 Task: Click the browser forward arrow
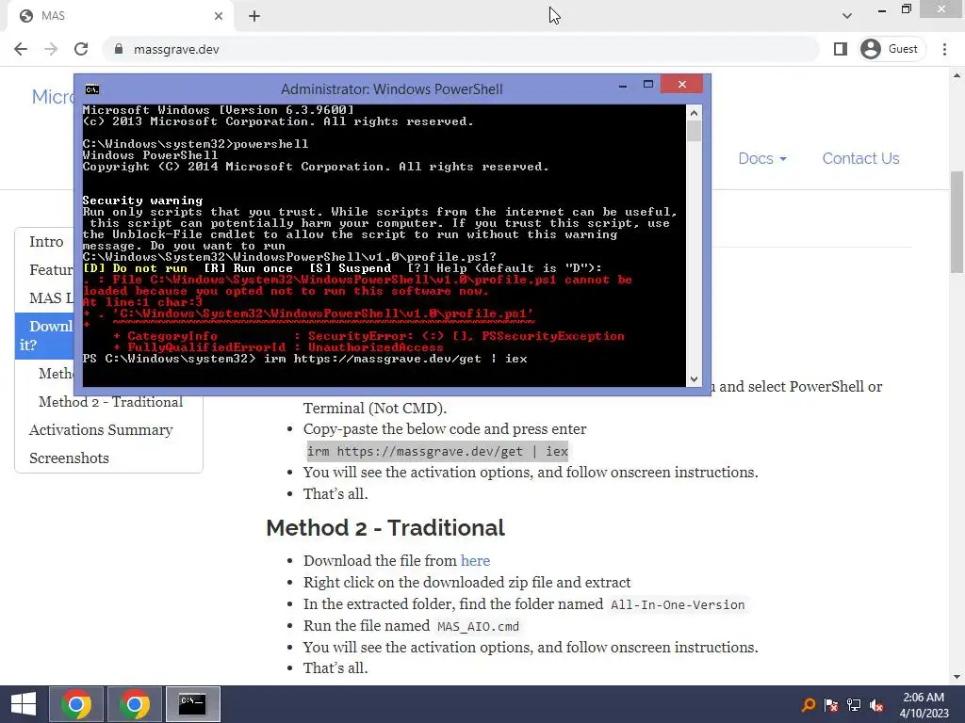[51, 49]
